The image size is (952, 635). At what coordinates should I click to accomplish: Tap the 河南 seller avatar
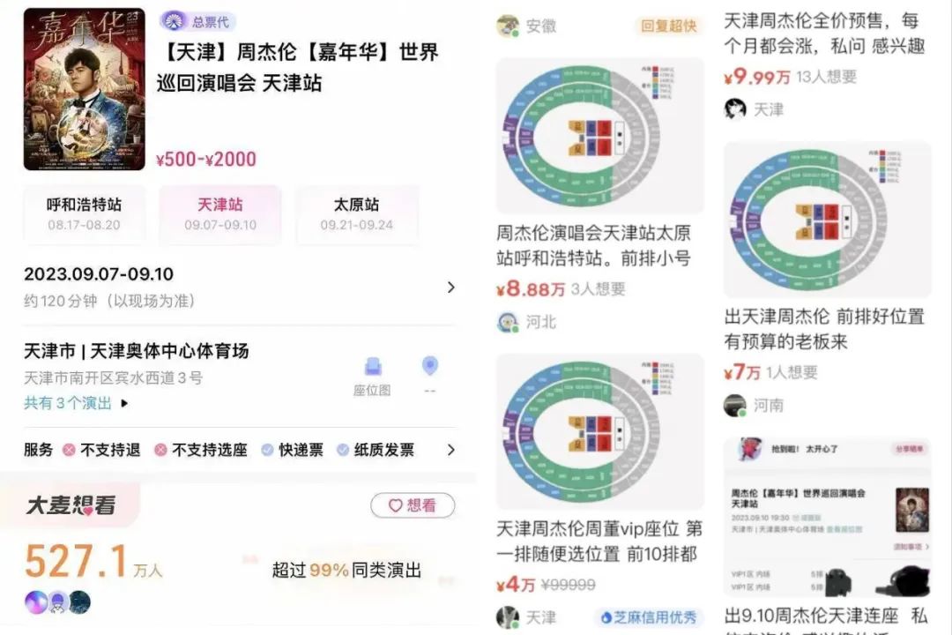[x=735, y=406]
